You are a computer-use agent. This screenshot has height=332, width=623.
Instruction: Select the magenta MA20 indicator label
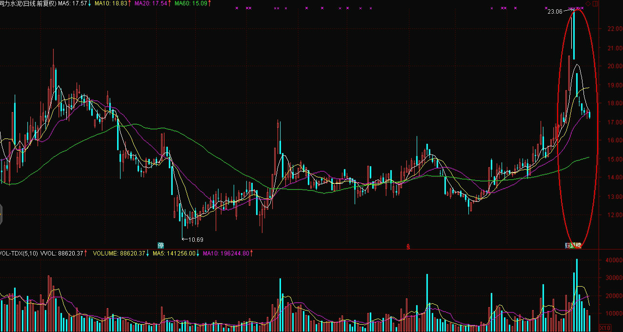click(152, 3)
